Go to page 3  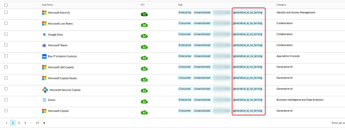point(25,123)
